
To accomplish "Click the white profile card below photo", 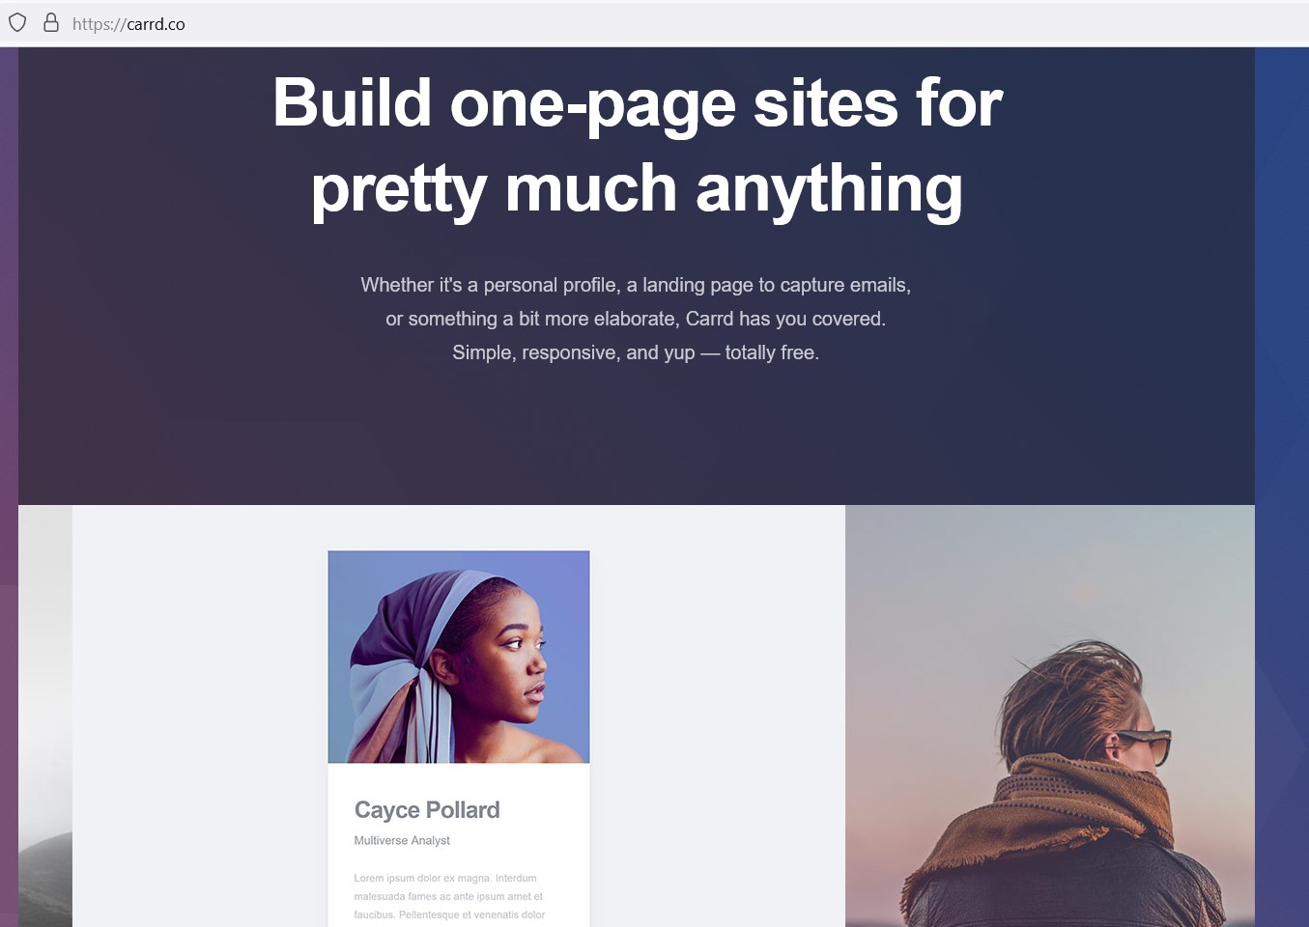I will point(459,845).
